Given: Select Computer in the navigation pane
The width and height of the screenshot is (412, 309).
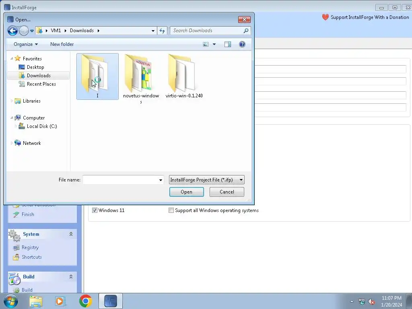Looking at the screenshot, I should pos(34,118).
